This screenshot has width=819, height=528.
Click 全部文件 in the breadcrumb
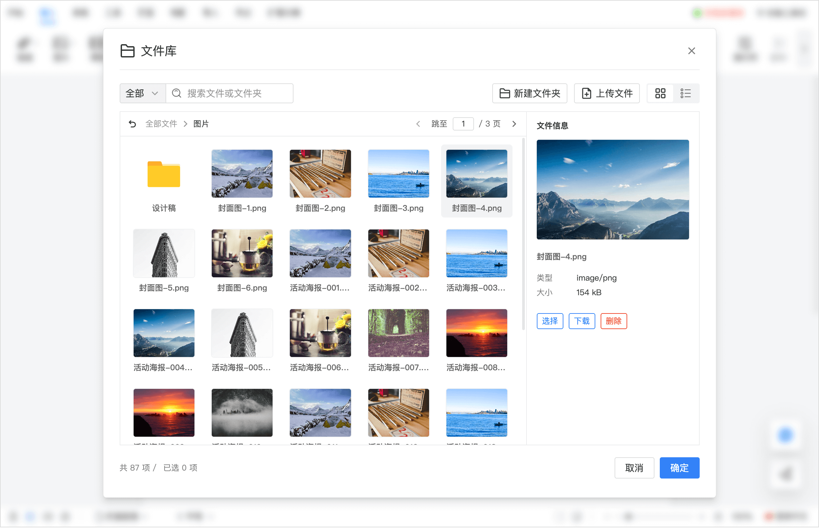point(161,124)
